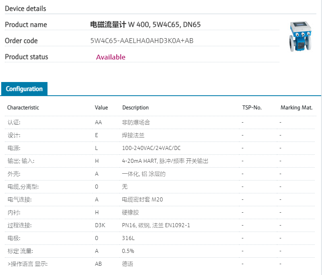Click the Available product status text
The width and height of the screenshot is (322, 275).
pos(111,57)
